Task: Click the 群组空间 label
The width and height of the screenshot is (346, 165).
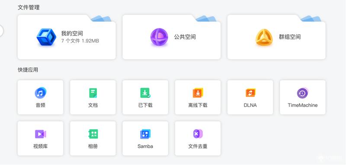Action: click(290, 37)
